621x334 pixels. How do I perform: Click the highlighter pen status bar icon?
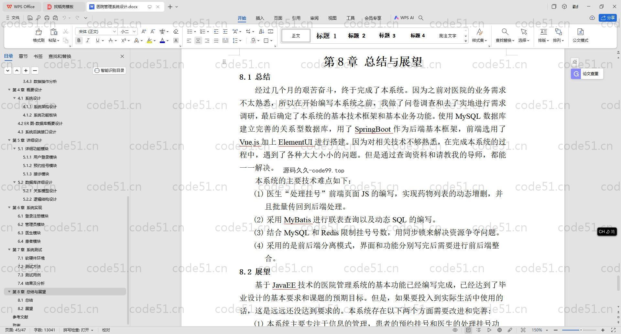510,330
